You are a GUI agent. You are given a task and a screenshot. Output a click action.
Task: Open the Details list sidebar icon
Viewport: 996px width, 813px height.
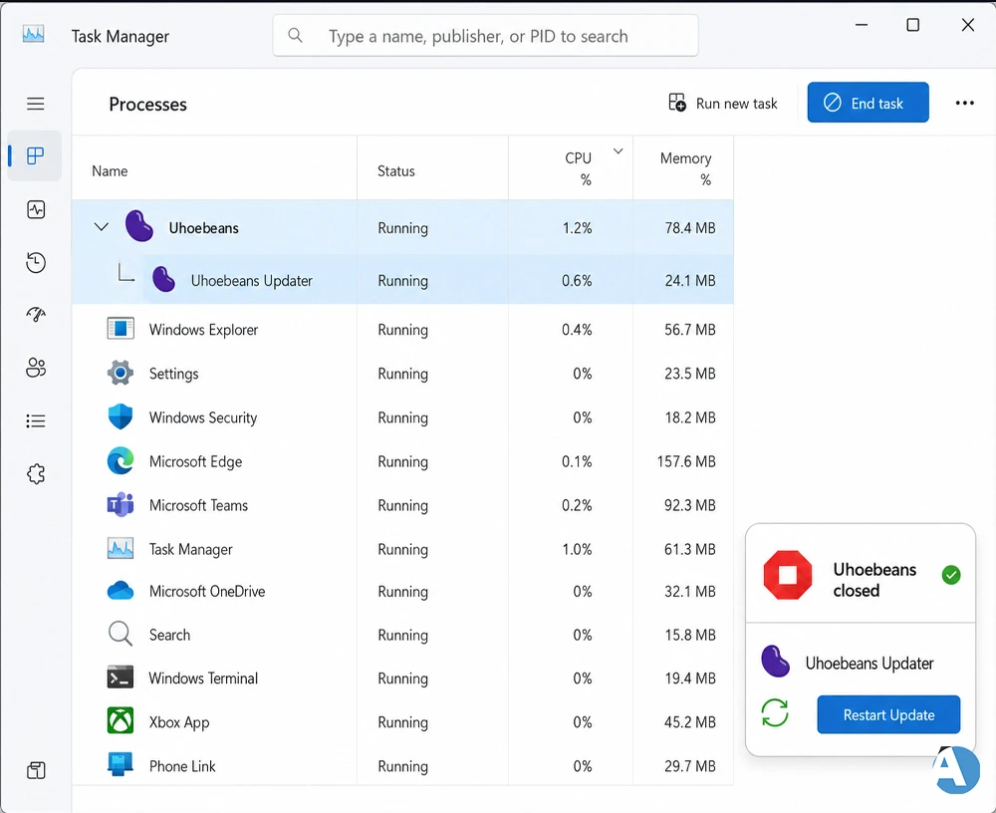(36, 420)
